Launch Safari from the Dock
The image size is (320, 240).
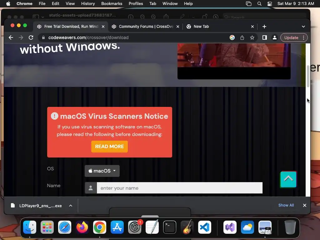(x=65, y=227)
